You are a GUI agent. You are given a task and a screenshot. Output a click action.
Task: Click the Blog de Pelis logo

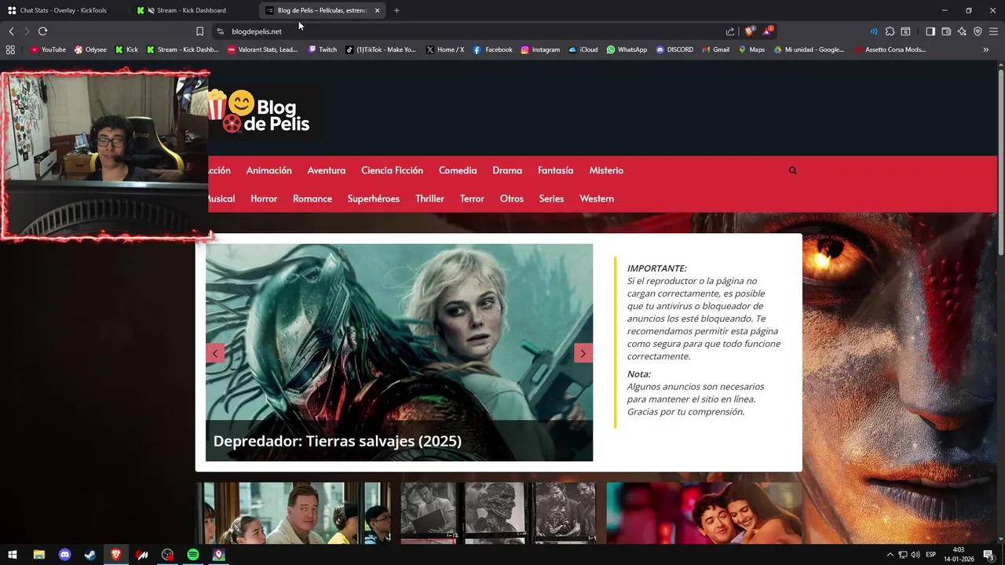pyautogui.click(x=262, y=112)
